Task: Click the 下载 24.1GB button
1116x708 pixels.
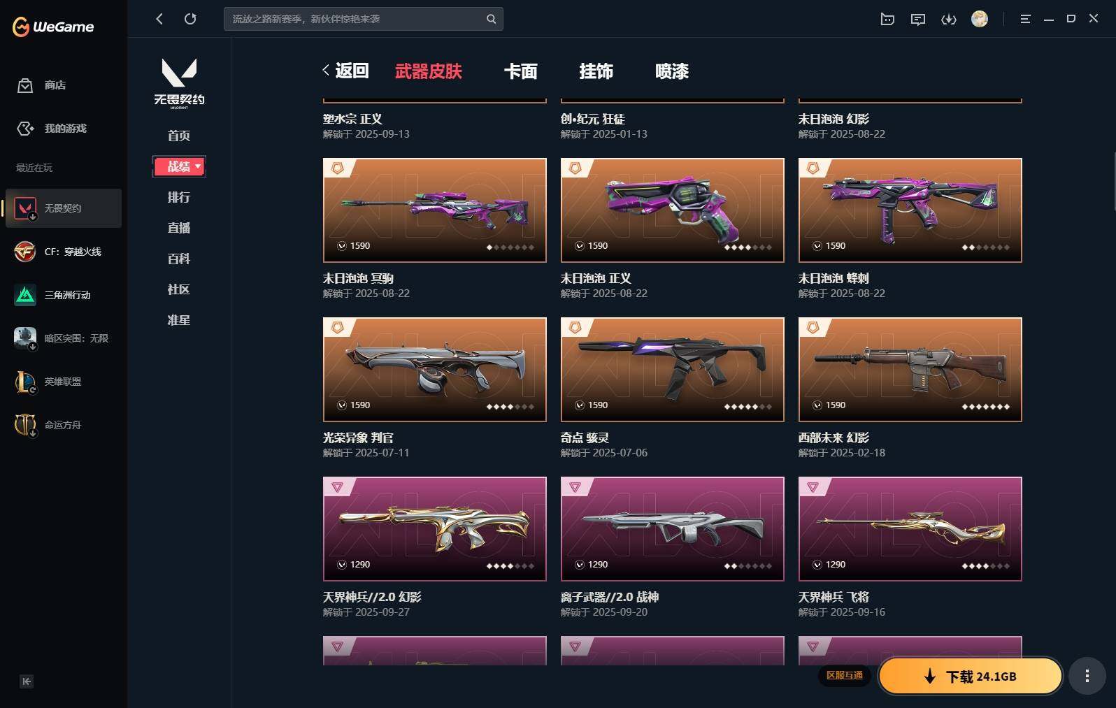Action: (971, 676)
